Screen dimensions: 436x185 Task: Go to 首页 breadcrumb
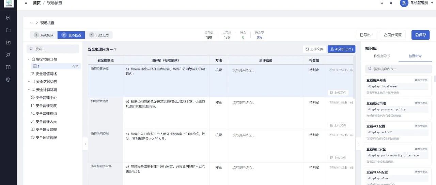click(x=36, y=3)
